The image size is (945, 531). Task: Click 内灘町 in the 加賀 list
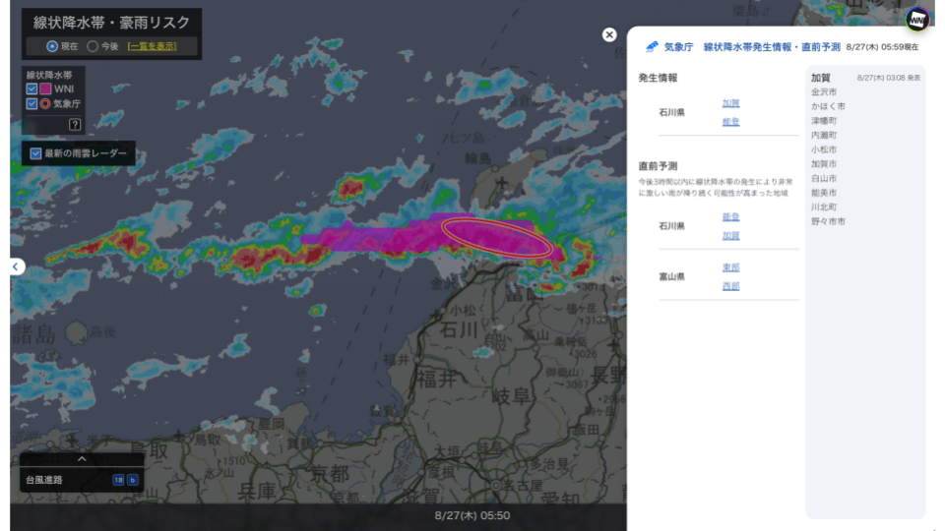pyautogui.click(x=823, y=136)
